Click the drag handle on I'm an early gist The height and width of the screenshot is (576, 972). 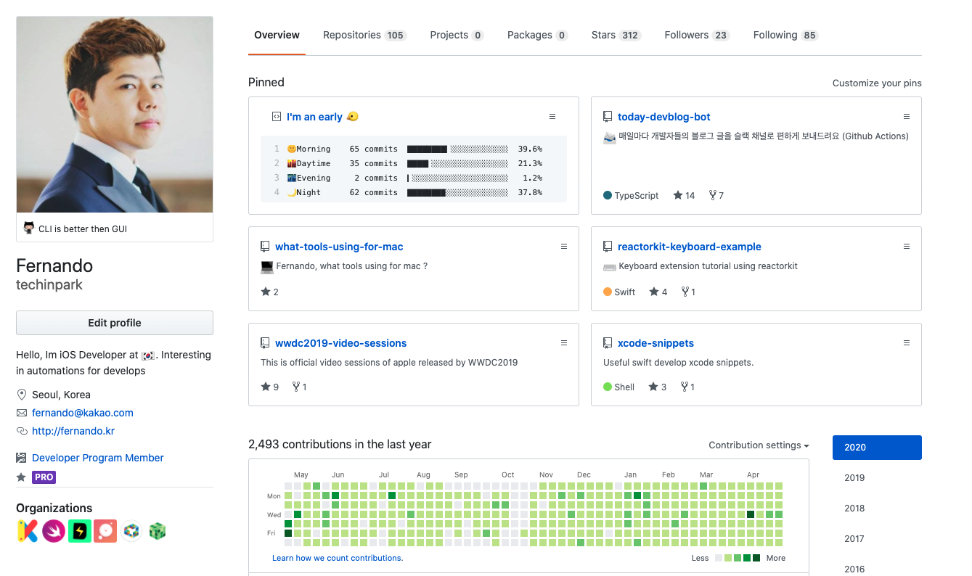tap(552, 117)
